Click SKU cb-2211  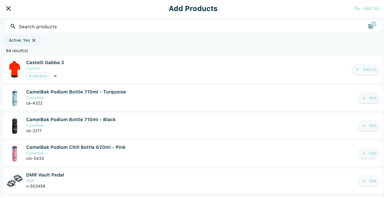point(34,131)
